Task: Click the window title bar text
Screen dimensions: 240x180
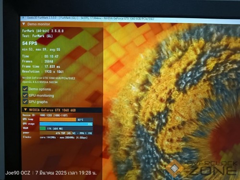Action: [x=91, y=18]
